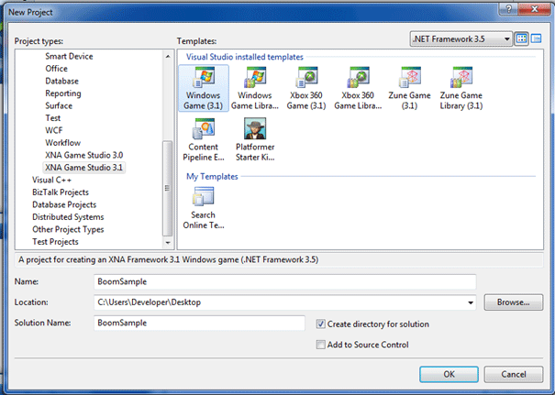The image size is (555, 395).
Task: Select the Windows Game (3.1) template
Action: tap(204, 88)
